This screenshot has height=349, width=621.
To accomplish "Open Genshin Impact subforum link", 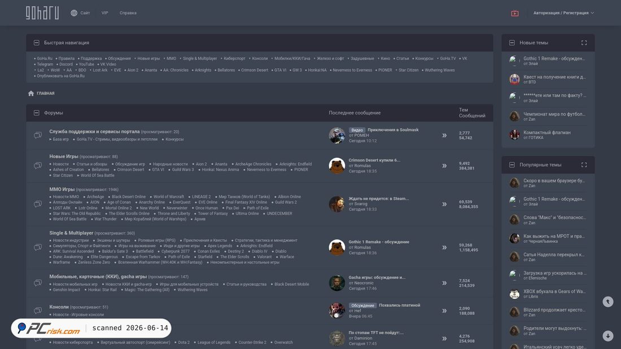I will (x=67, y=290).
